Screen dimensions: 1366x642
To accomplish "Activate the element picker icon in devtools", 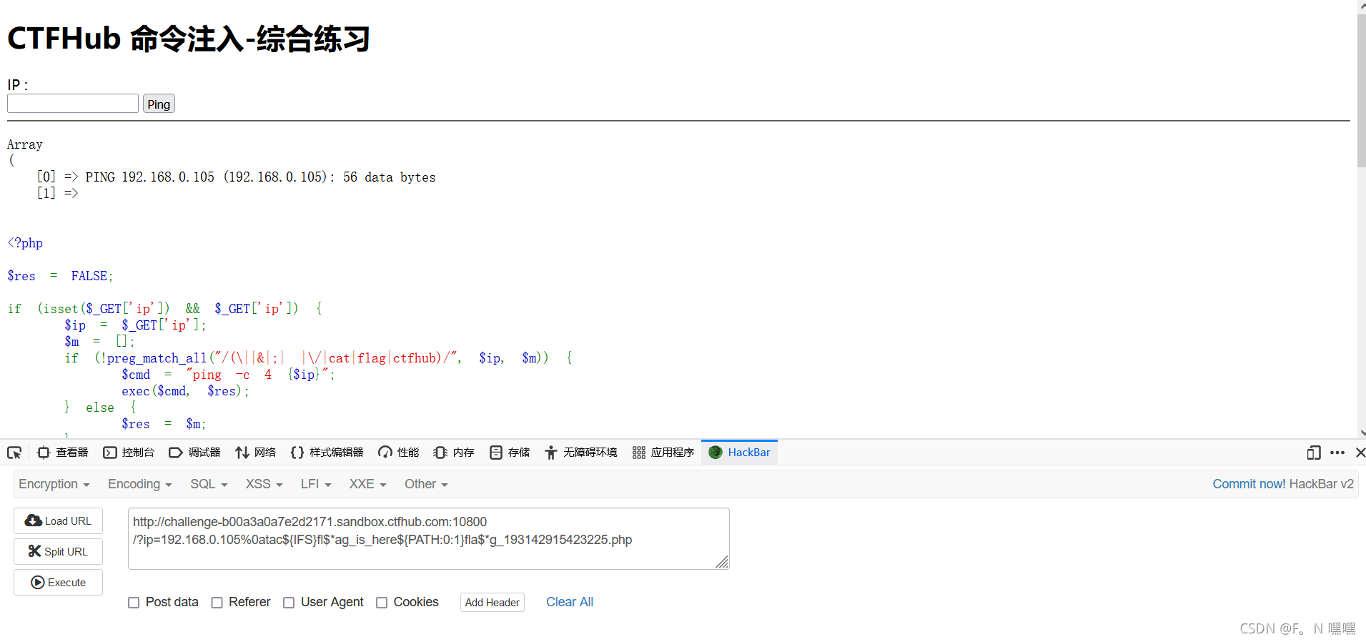I will coord(14,453).
